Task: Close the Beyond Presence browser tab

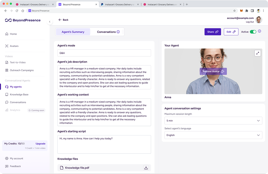Action: click(x=96, y=4)
